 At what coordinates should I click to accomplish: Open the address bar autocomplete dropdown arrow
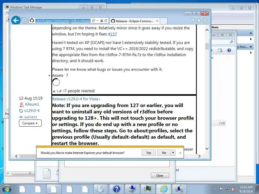97,21
